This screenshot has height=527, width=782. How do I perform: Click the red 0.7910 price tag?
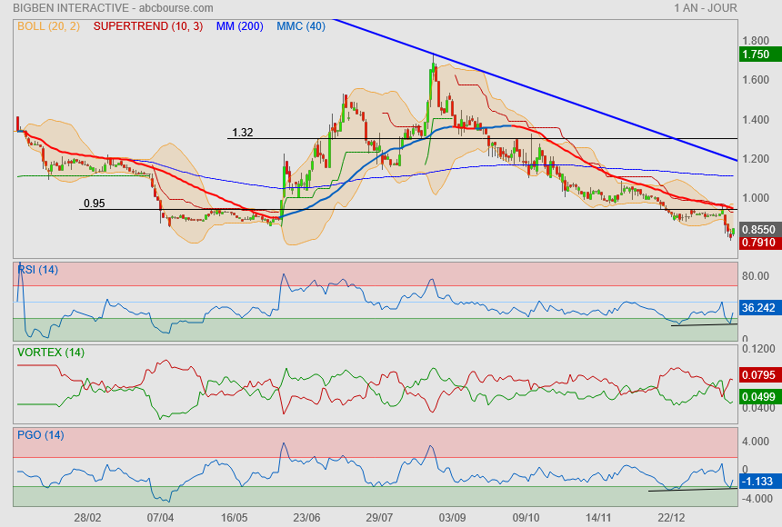point(758,244)
